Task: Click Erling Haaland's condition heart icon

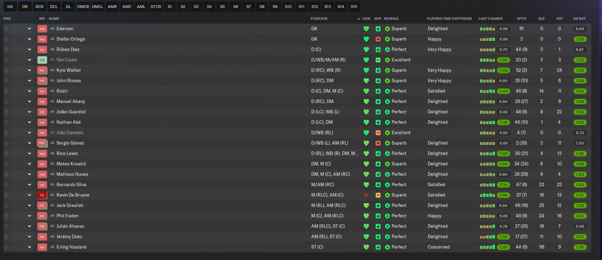Action: point(366,247)
